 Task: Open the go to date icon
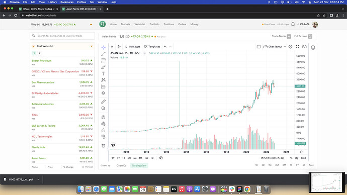click(161, 158)
